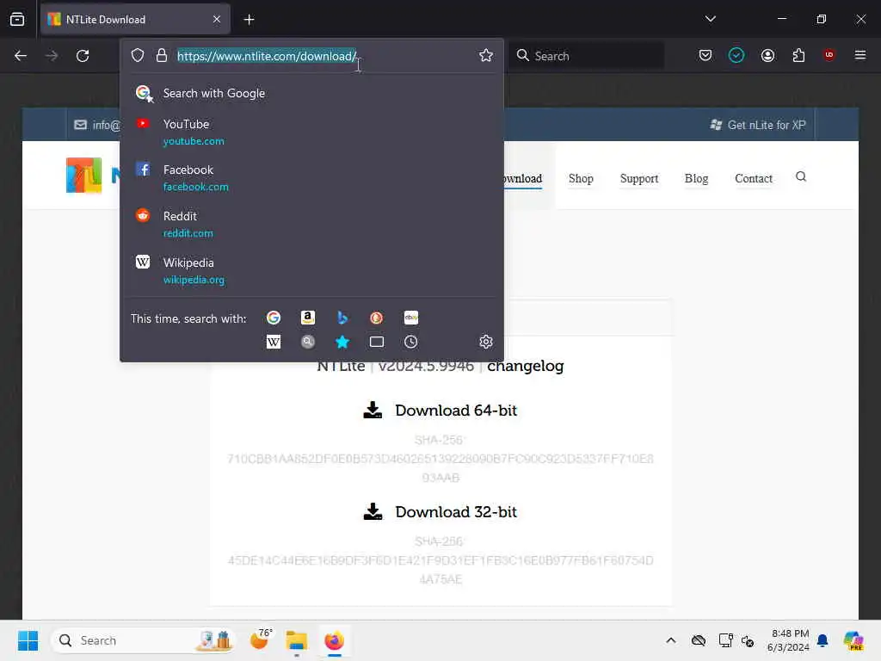Search this time with Wikipedia icon

tap(274, 342)
